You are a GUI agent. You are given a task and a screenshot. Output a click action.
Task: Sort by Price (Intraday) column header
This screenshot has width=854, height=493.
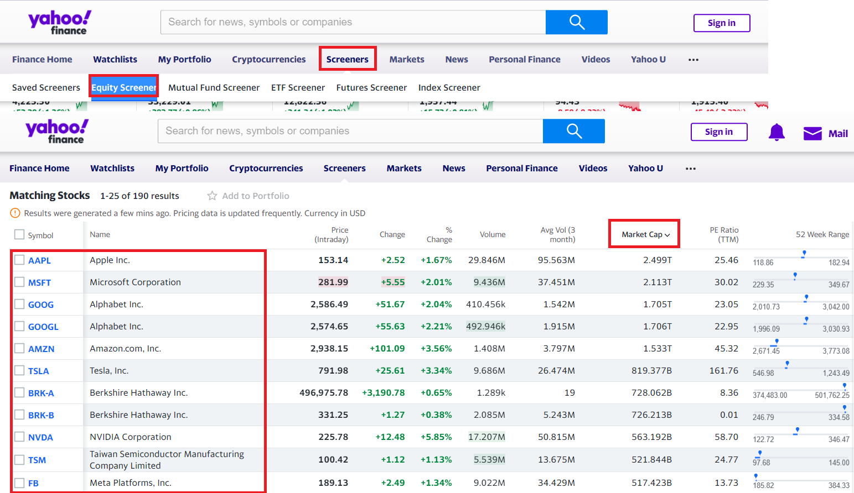(332, 234)
